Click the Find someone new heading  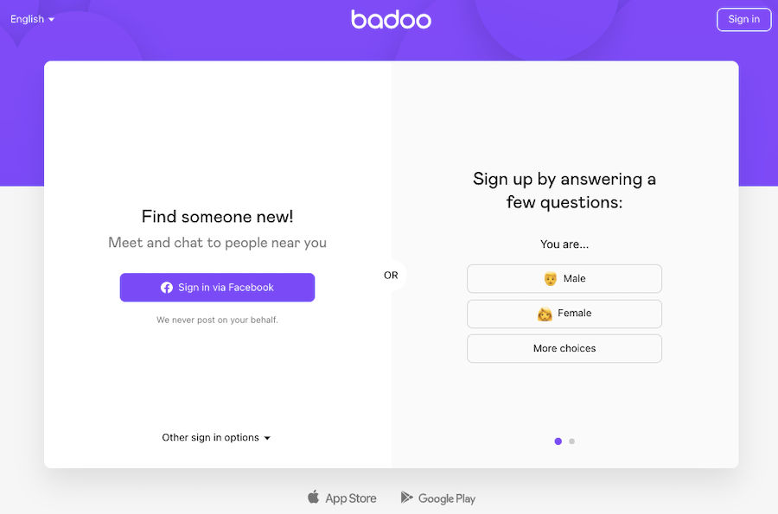(x=216, y=217)
